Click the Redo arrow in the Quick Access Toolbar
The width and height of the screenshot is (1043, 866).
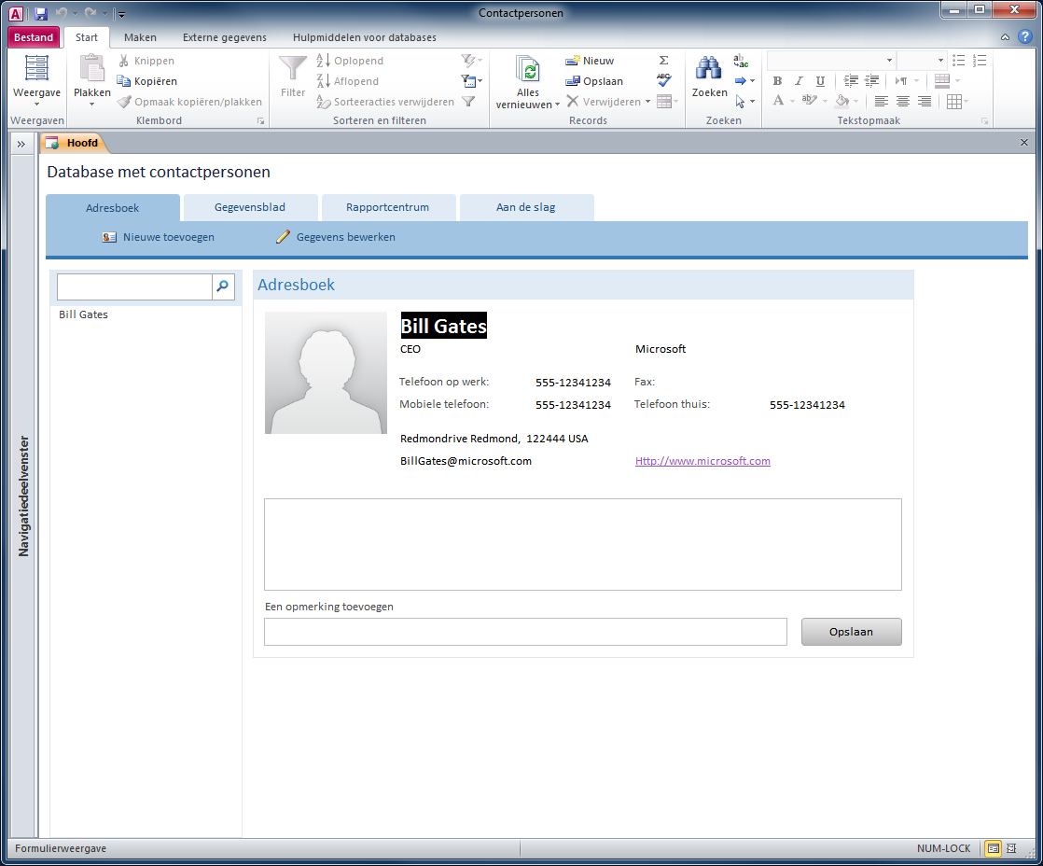(x=90, y=13)
